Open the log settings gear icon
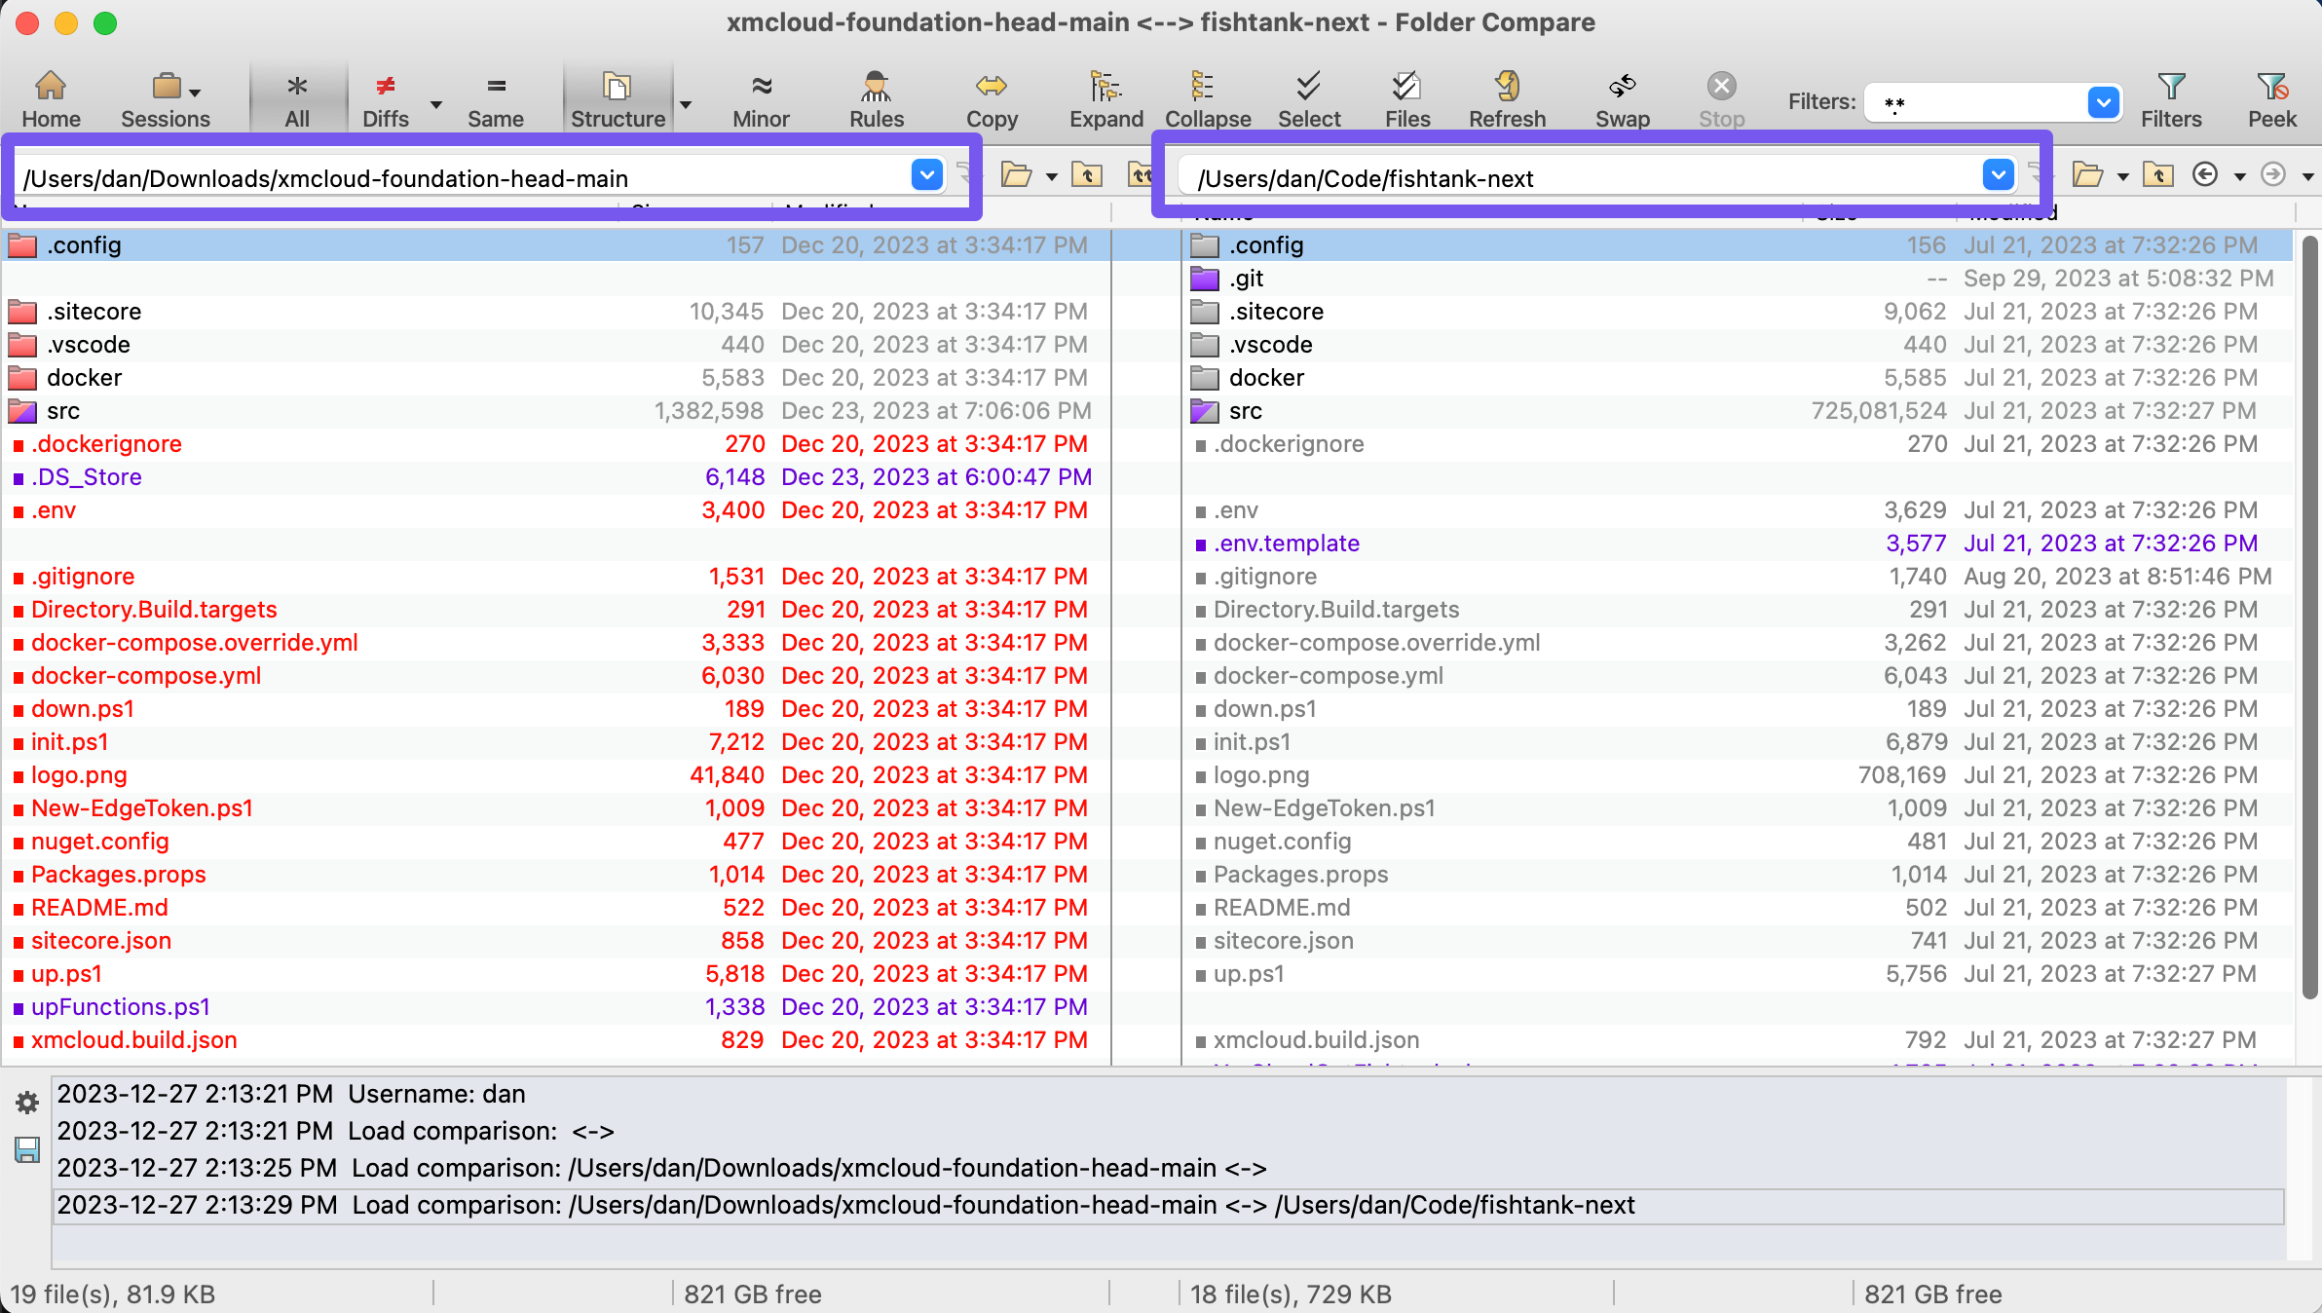This screenshot has height=1313, width=2322. [x=27, y=1103]
